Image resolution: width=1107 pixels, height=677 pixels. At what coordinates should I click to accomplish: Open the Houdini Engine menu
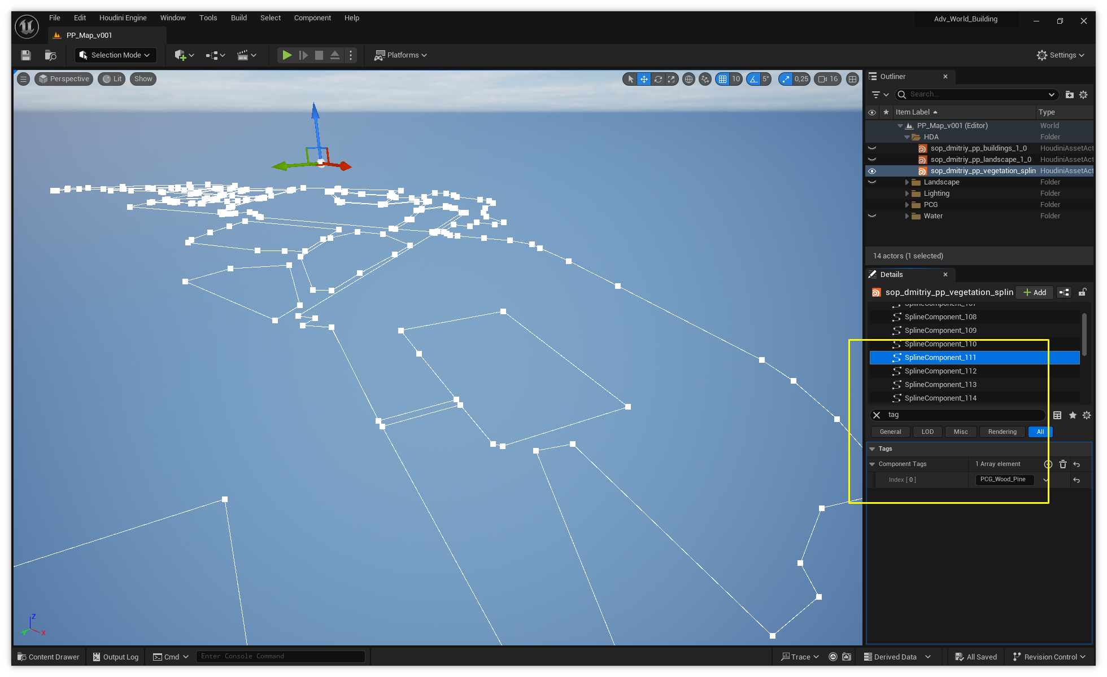point(123,18)
